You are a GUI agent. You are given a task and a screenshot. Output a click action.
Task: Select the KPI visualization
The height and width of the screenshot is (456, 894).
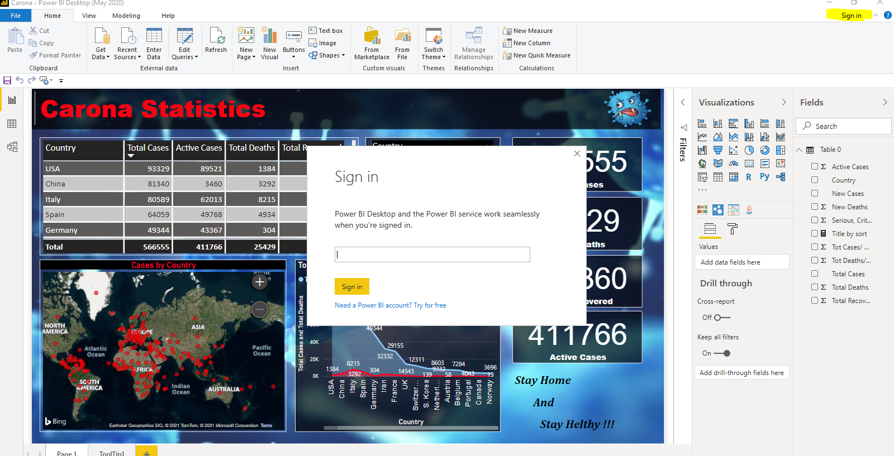pyautogui.click(x=781, y=164)
